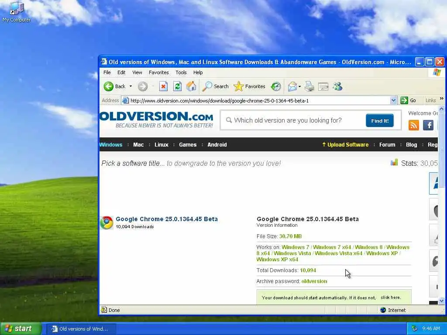
Task: Open the Favorites menu in menu bar
Action: click(159, 72)
